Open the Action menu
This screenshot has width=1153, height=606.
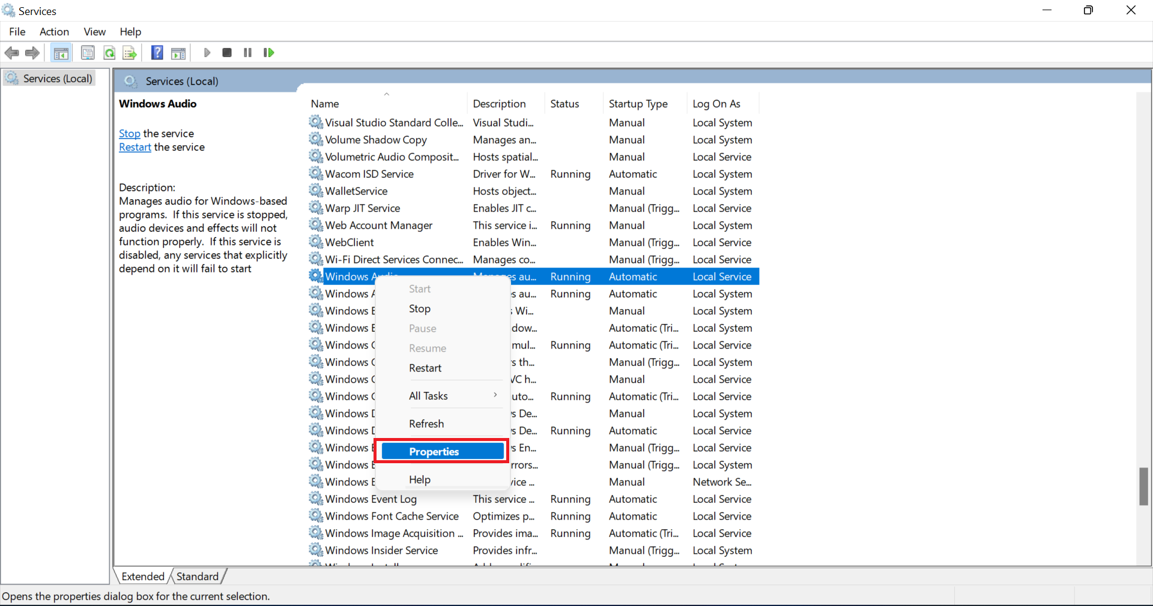click(54, 32)
